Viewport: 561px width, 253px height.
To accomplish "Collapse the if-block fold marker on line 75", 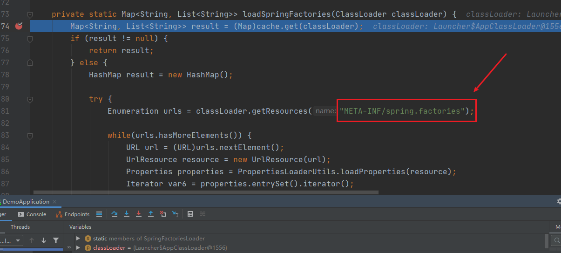I will click(30, 39).
